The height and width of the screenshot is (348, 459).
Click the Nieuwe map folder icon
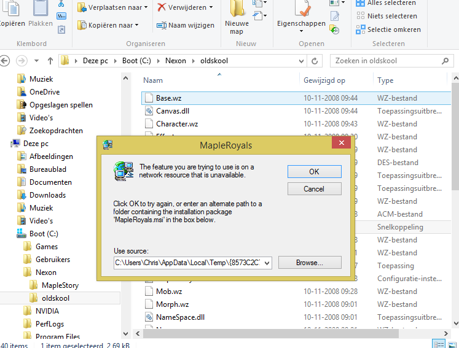tap(237, 9)
